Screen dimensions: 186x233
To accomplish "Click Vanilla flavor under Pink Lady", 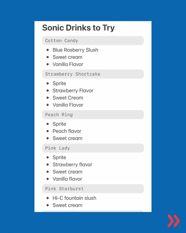I will point(67,179).
